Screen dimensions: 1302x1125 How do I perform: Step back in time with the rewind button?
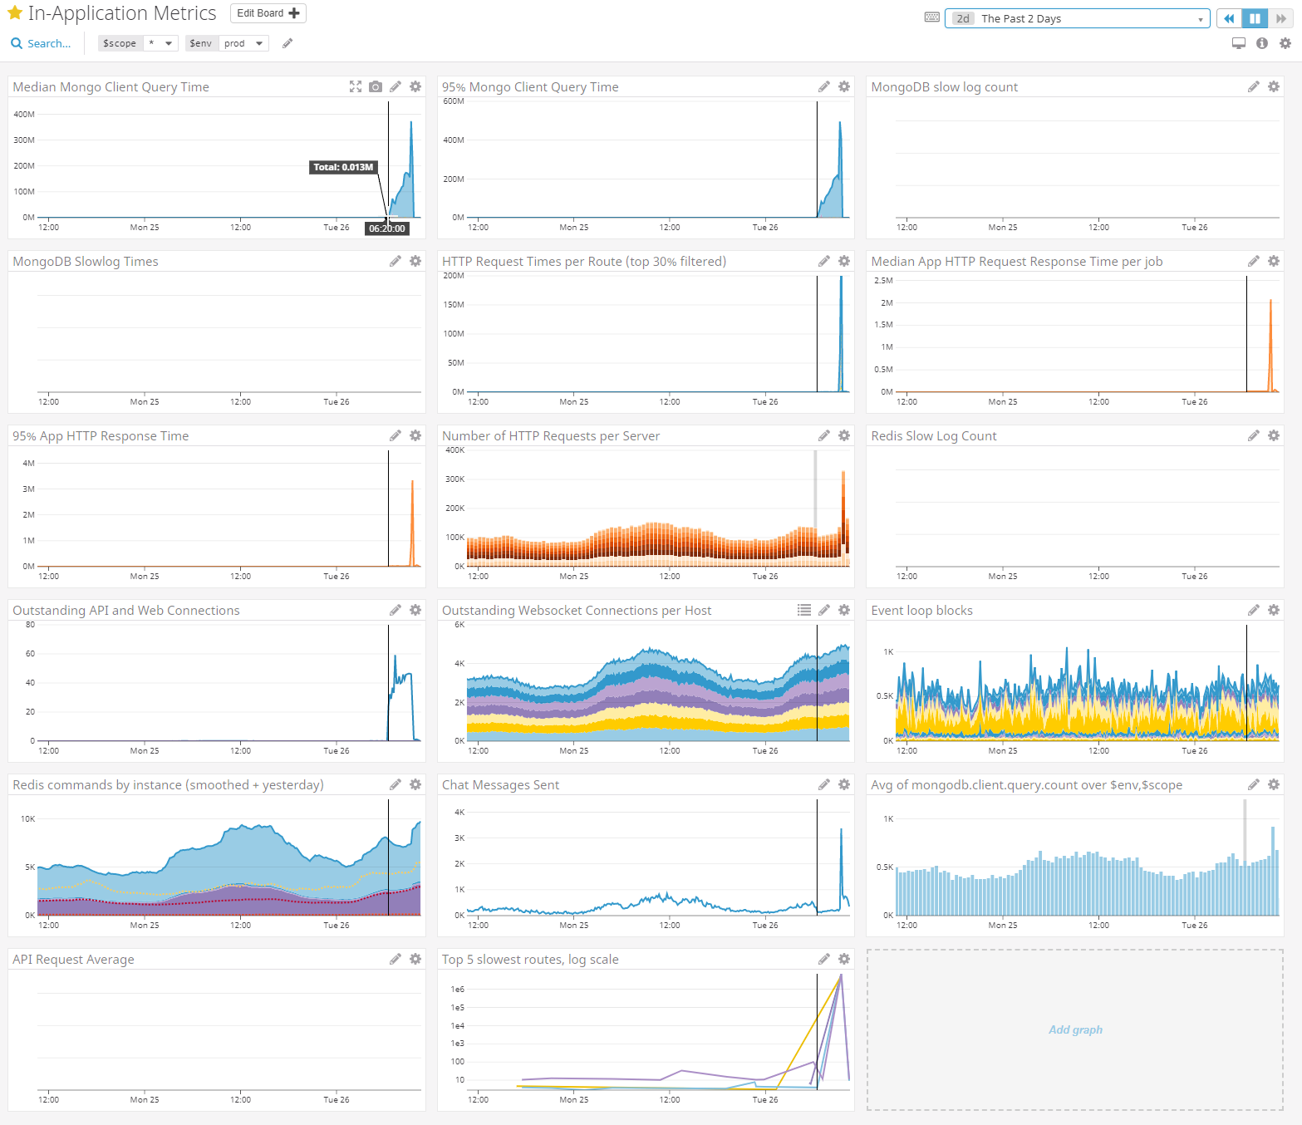pos(1229,18)
